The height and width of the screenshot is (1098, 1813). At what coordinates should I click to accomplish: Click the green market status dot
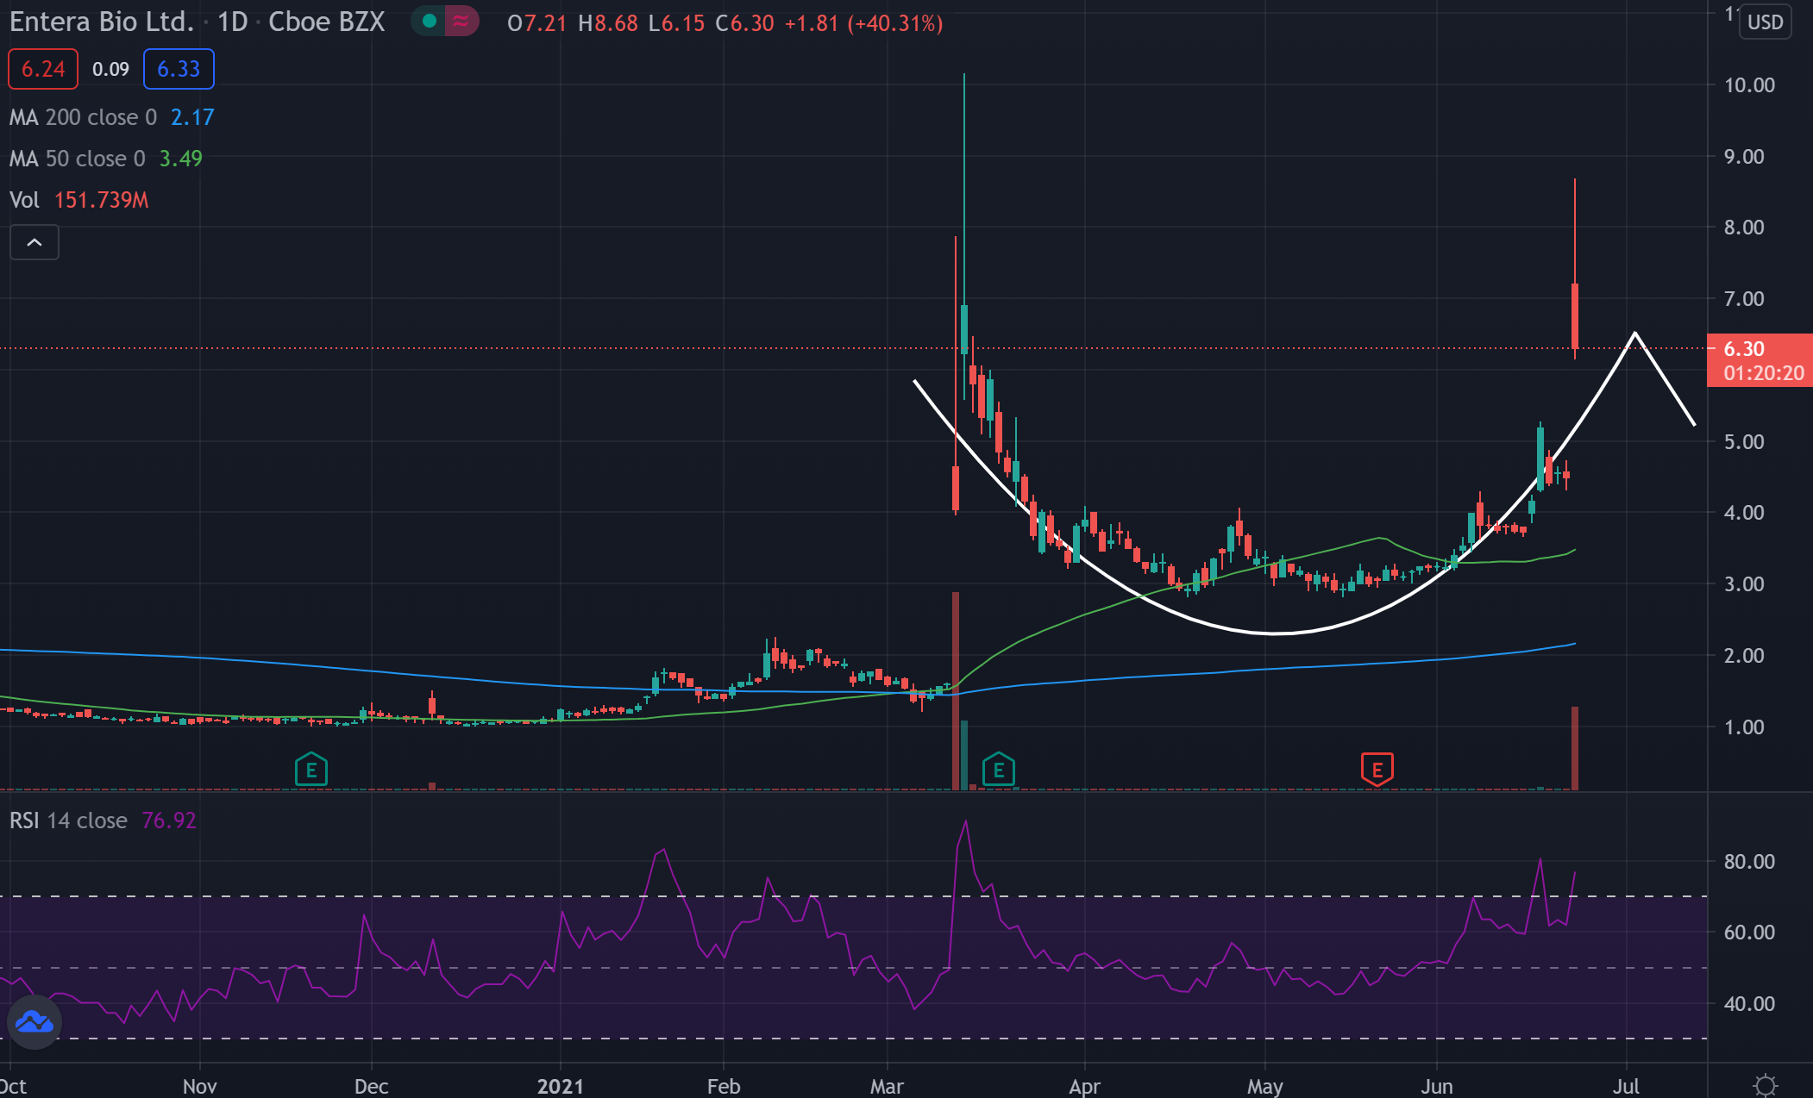pos(429,22)
